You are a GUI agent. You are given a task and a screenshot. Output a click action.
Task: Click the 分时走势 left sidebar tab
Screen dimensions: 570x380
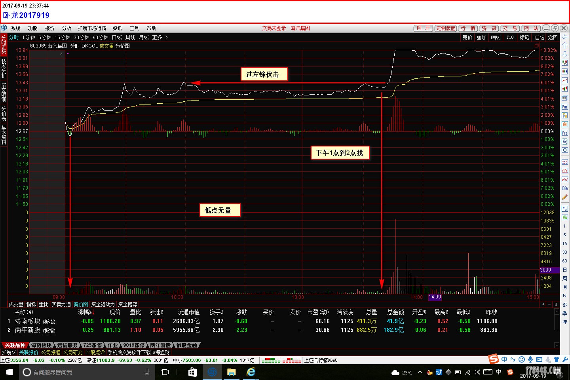(4, 44)
